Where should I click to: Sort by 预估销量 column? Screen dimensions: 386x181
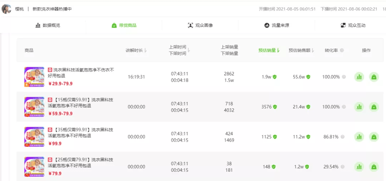pos(269,50)
